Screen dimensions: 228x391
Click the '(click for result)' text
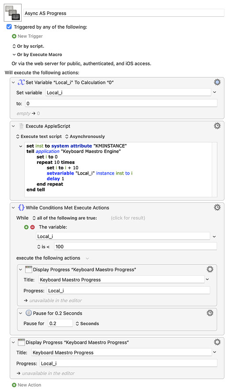(x=128, y=218)
